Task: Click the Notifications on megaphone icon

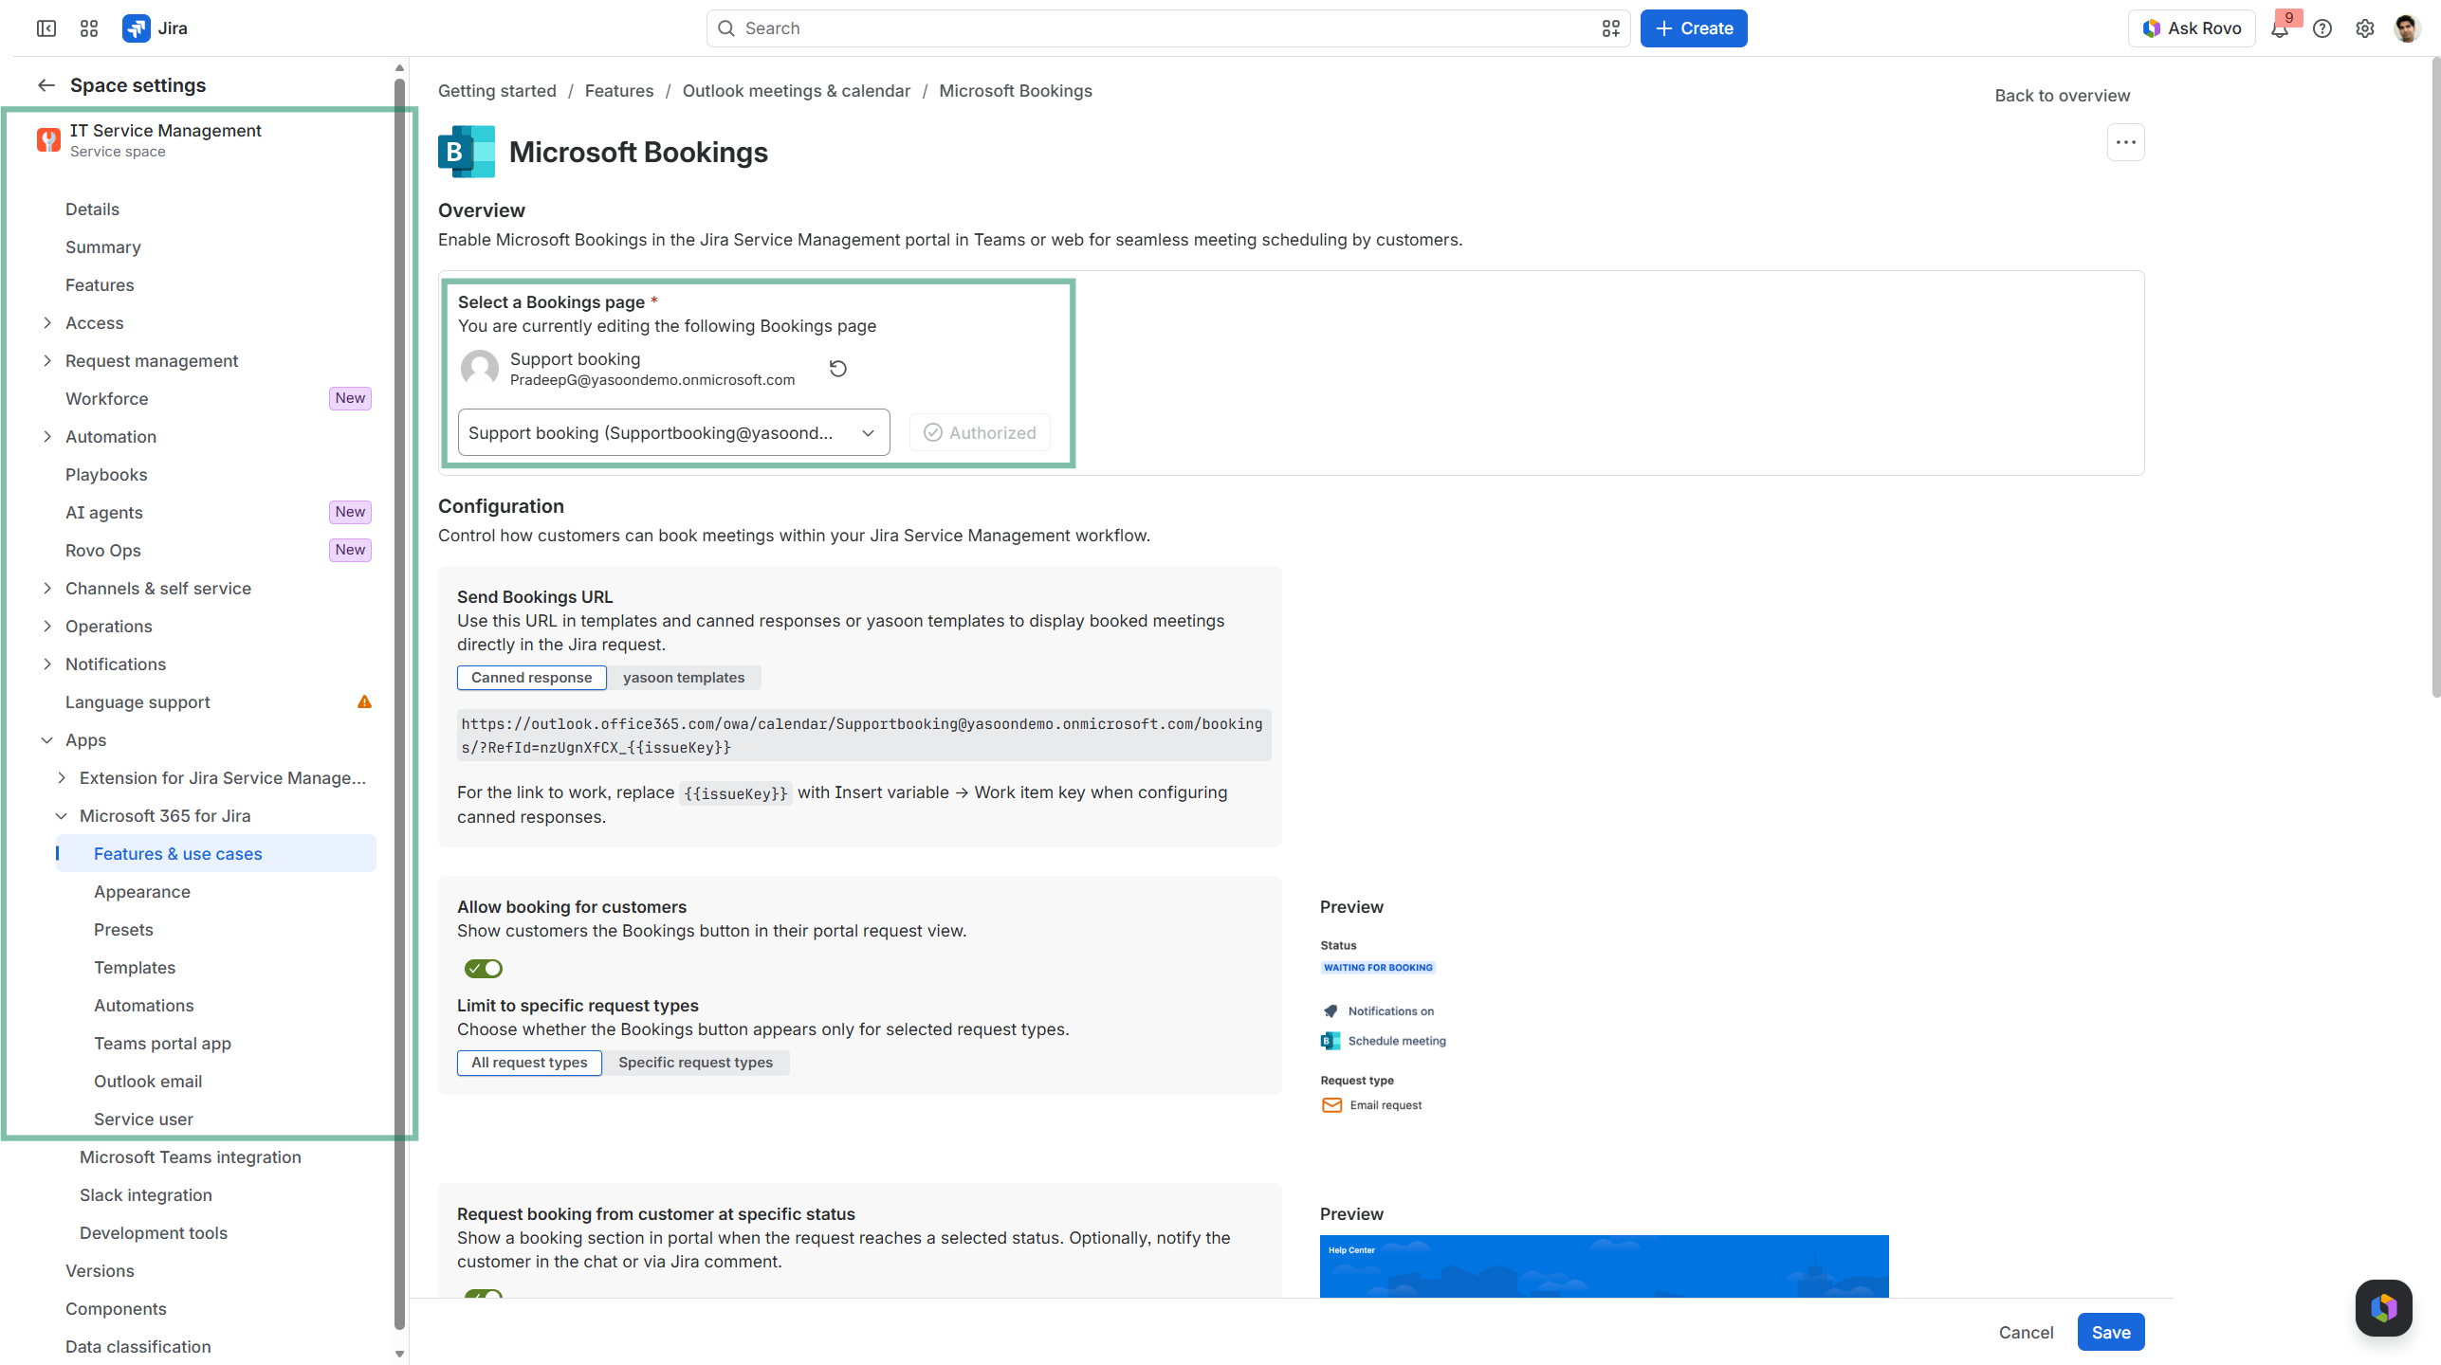Action: click(x=1331, y=1011)
